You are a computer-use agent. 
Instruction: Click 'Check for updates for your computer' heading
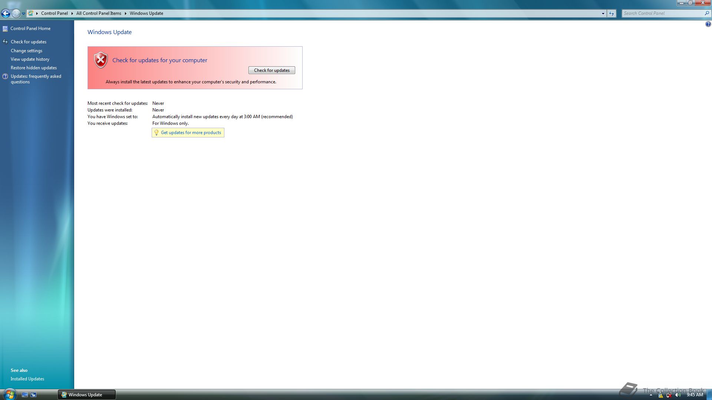pos(160,60)
